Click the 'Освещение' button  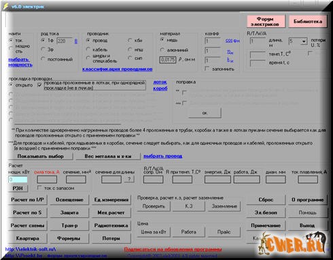coord(69,199)
